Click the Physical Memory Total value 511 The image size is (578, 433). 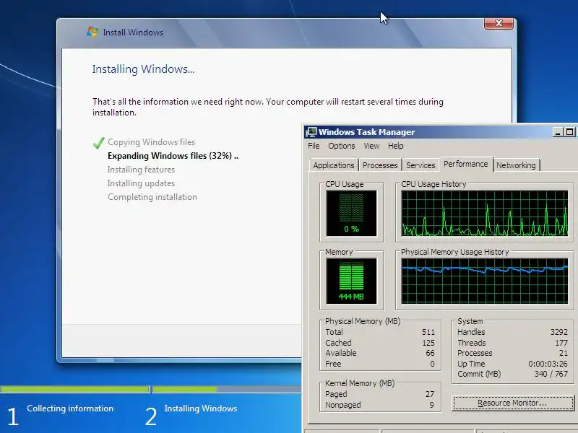428,332
